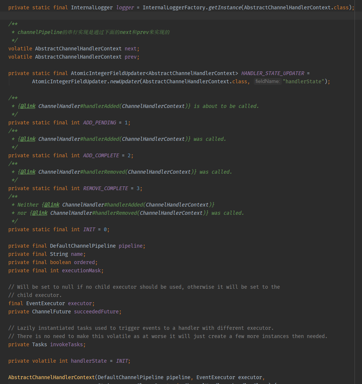Viewport: 362px width, 384px height.
Task: Click the getInstance method call
Action: tap(225, 7)
